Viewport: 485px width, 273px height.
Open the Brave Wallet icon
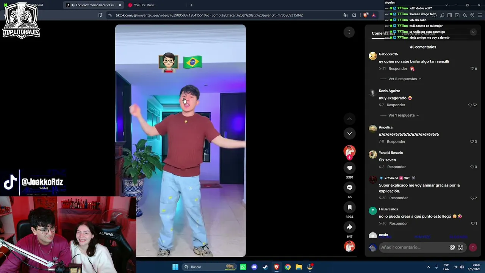pos(457,15)
